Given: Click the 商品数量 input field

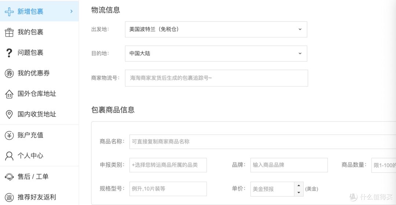Looking at the screenshot, I should coord(384,165).
